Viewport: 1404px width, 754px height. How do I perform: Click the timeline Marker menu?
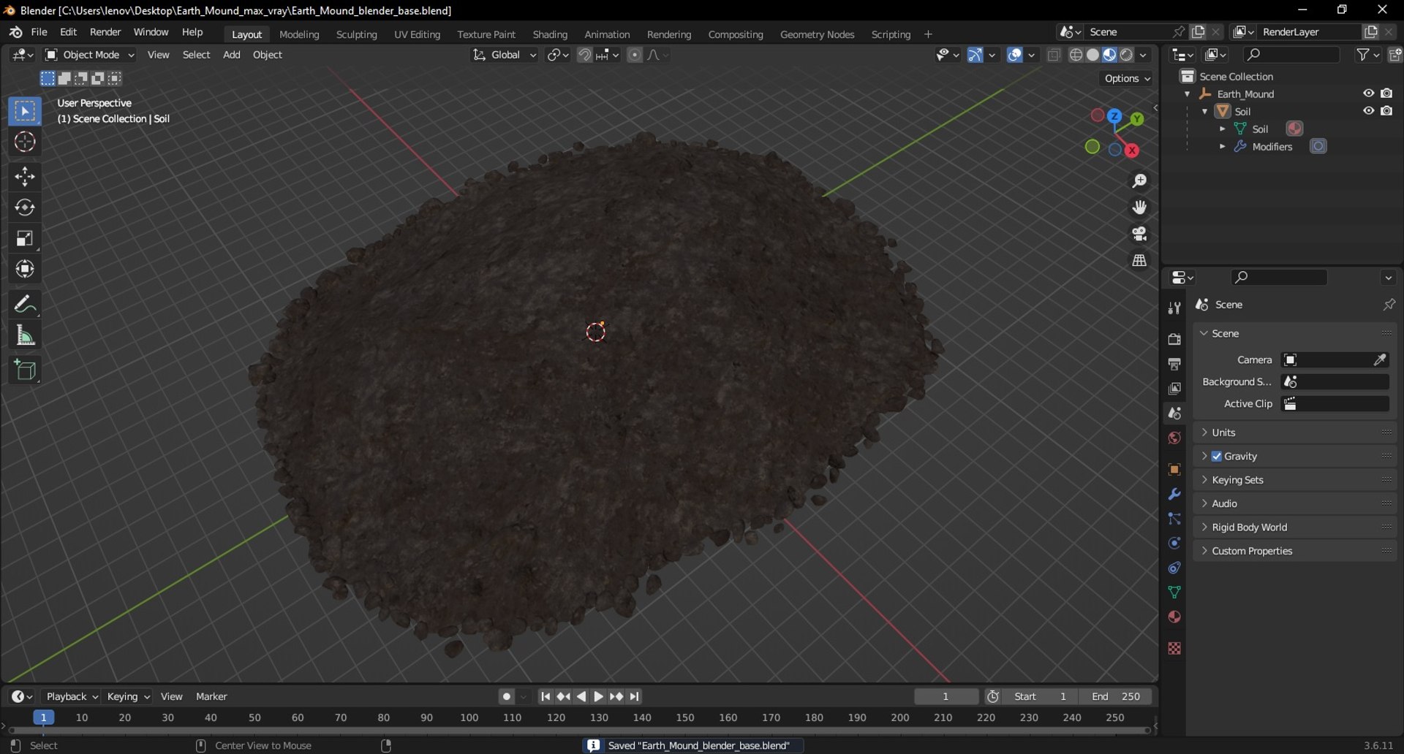[211, 697]
